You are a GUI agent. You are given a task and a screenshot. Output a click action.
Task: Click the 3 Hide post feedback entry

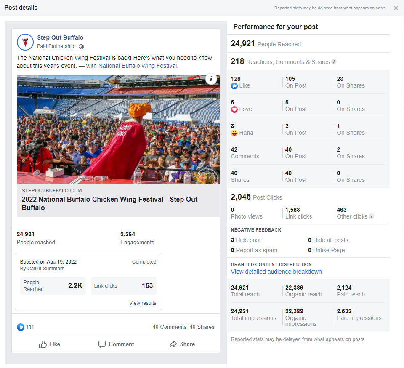246,240
